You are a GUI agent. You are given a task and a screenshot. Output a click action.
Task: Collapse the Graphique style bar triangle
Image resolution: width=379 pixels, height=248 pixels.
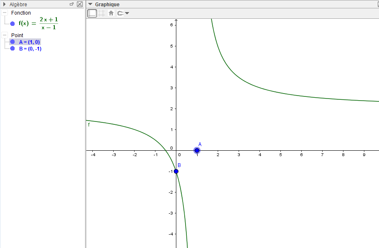(90, 4)
